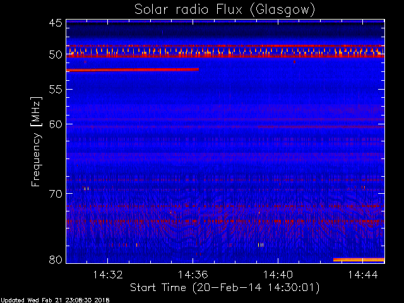Click the 14:44 time tick label

(x=363, y=275)
